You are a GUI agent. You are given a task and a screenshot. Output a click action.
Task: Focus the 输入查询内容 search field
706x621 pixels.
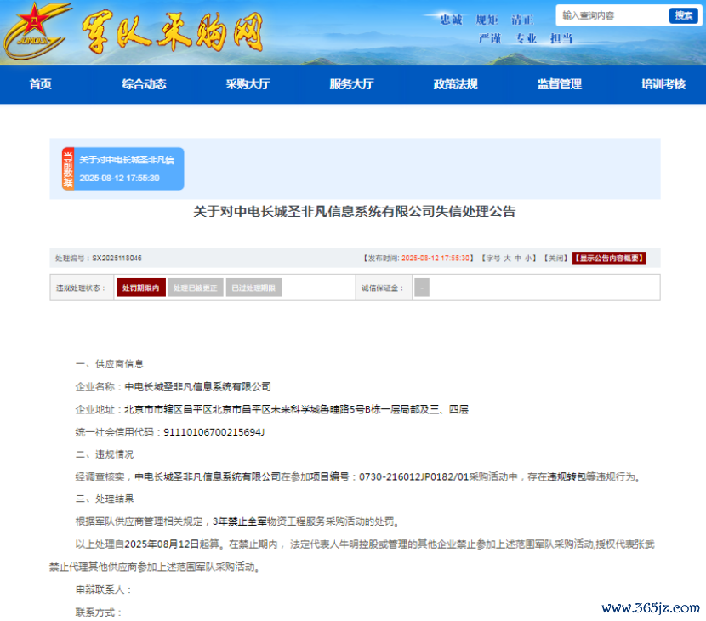(x=612, y=15)
